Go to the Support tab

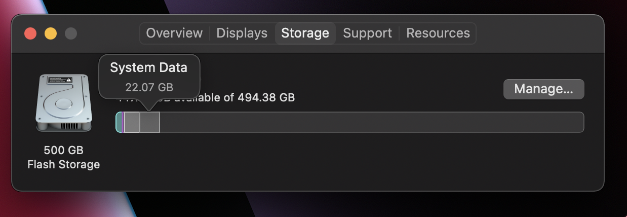coord(367,33)
